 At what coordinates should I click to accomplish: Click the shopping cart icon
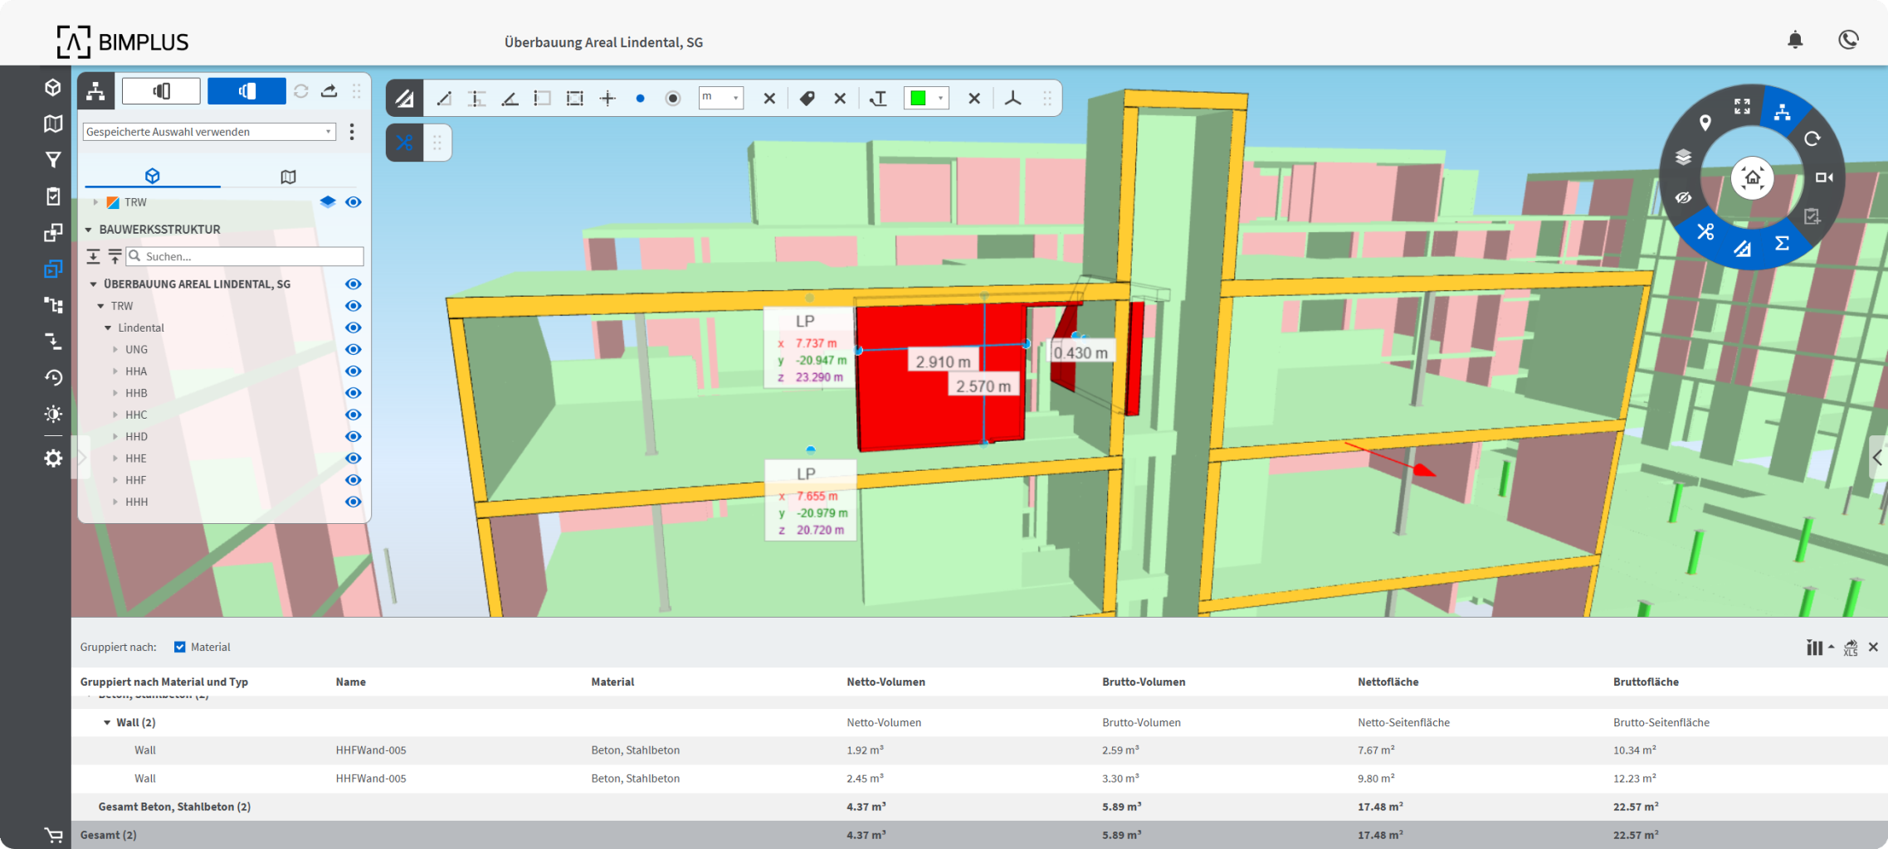click(x=53, y=835)
